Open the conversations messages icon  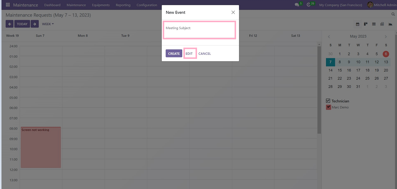pyautogui.click(x=297, y=5)
